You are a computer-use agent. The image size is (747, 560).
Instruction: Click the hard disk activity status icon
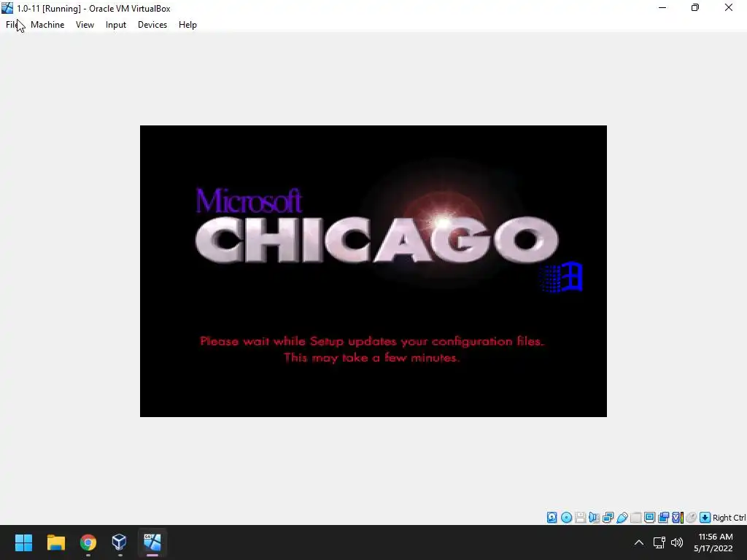[x=551, y=518]
